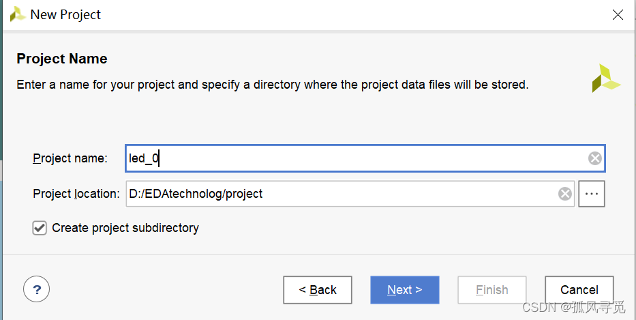Screen dimensions: 636x320
Task: Click the bold Project Name heading
Action: (x=62, y=59)
